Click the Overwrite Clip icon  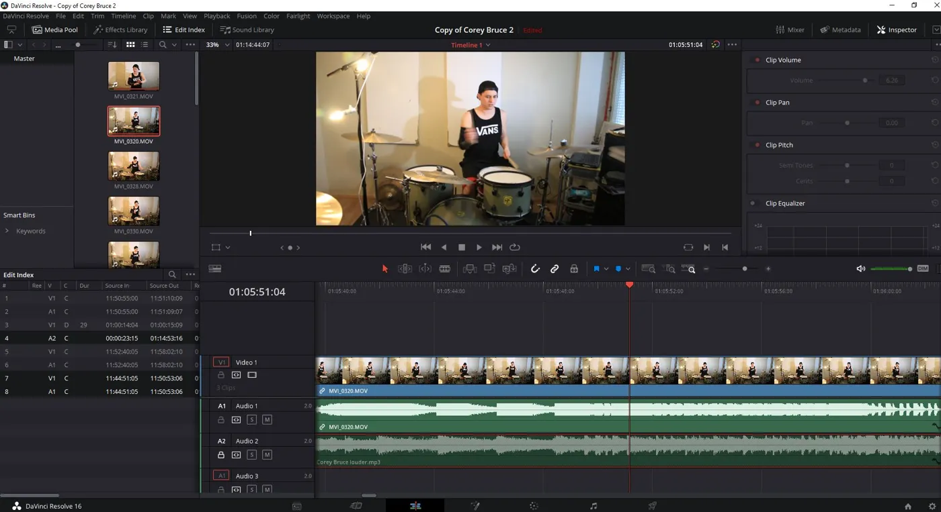[489, 268]
